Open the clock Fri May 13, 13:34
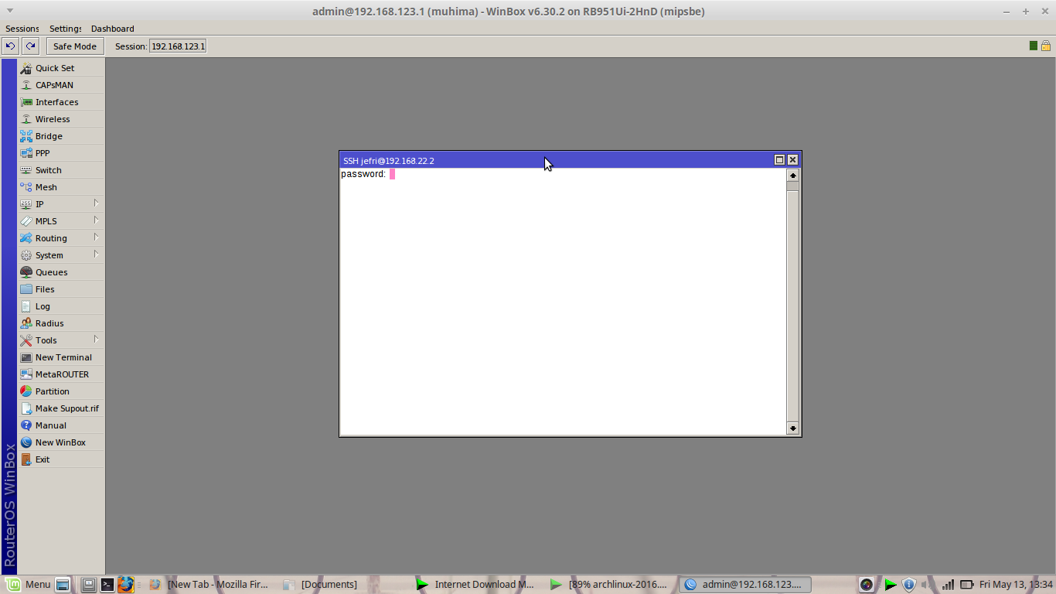The height and width of the screenshot is (594, 1056). [x=1016, y=585]
